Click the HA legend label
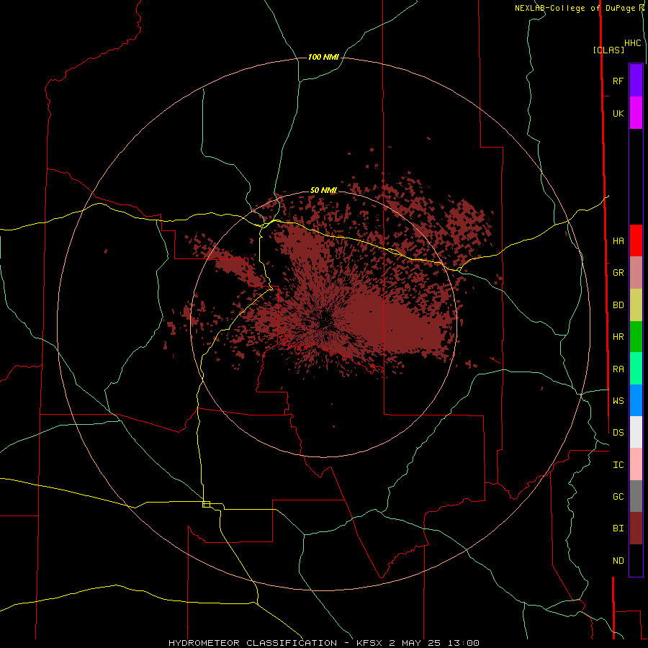 (618, 240)
